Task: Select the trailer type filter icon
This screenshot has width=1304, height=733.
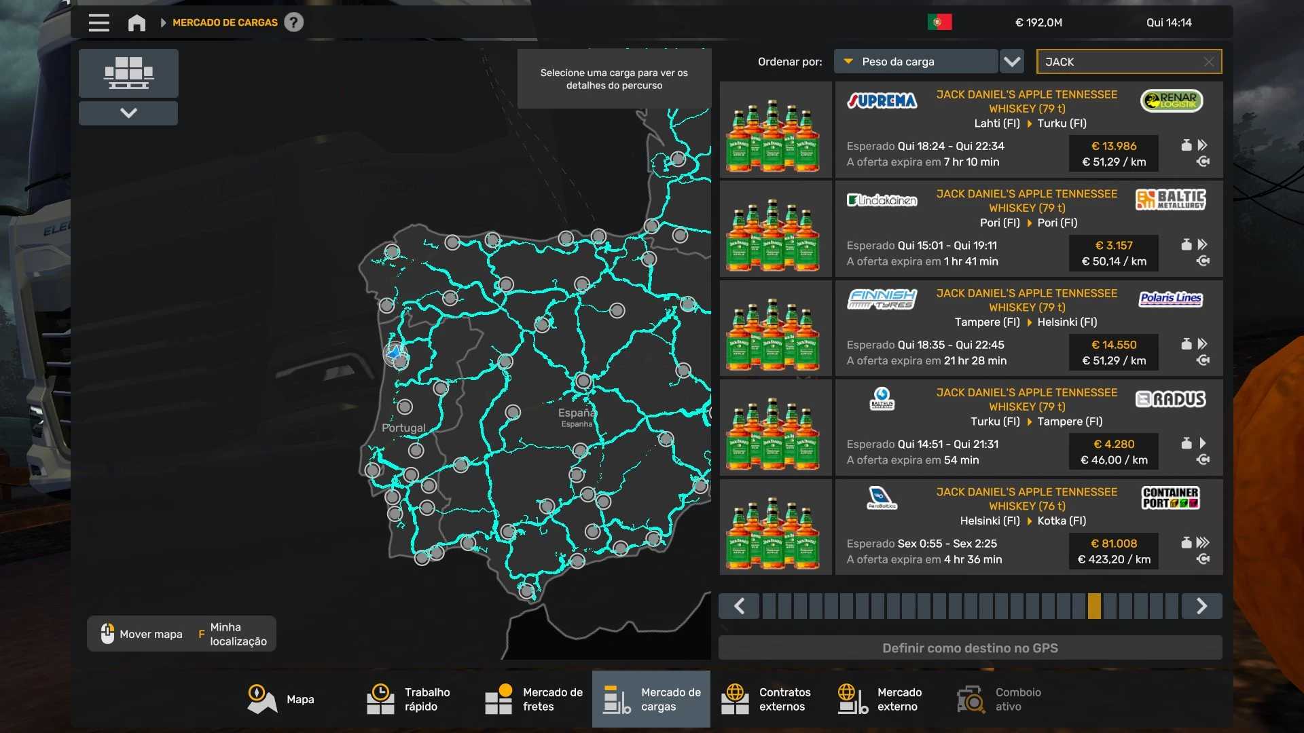Action: [x=128, y=73]
